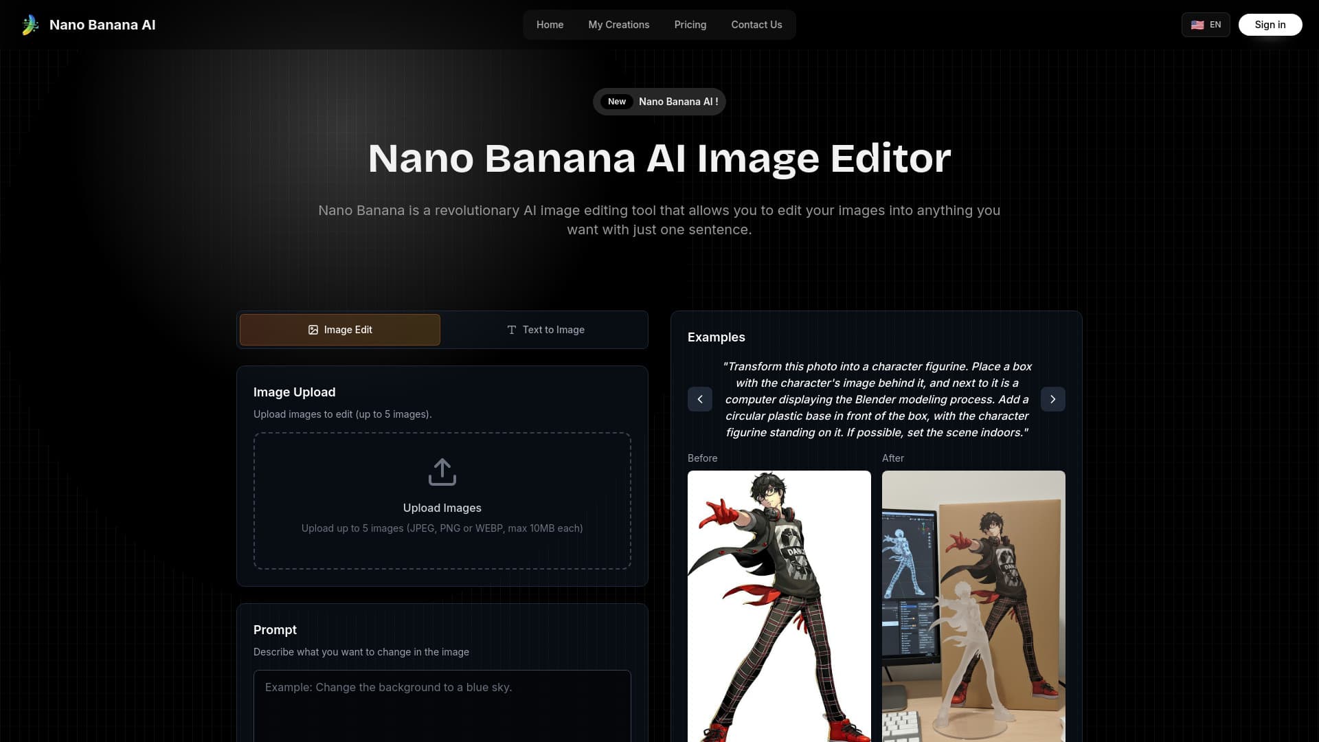
Task: Click the US flag language icon
Action: coord(1197,25)
